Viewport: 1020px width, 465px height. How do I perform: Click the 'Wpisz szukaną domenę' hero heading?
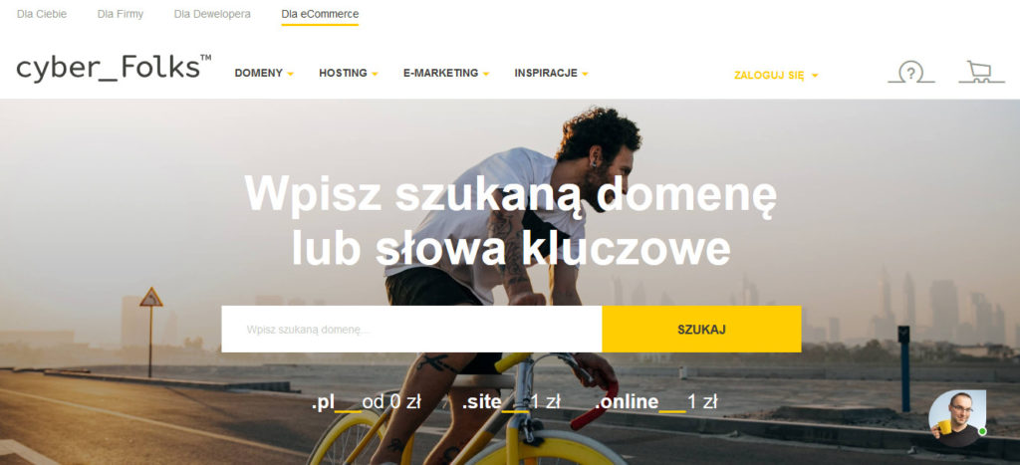click(511, 220)
